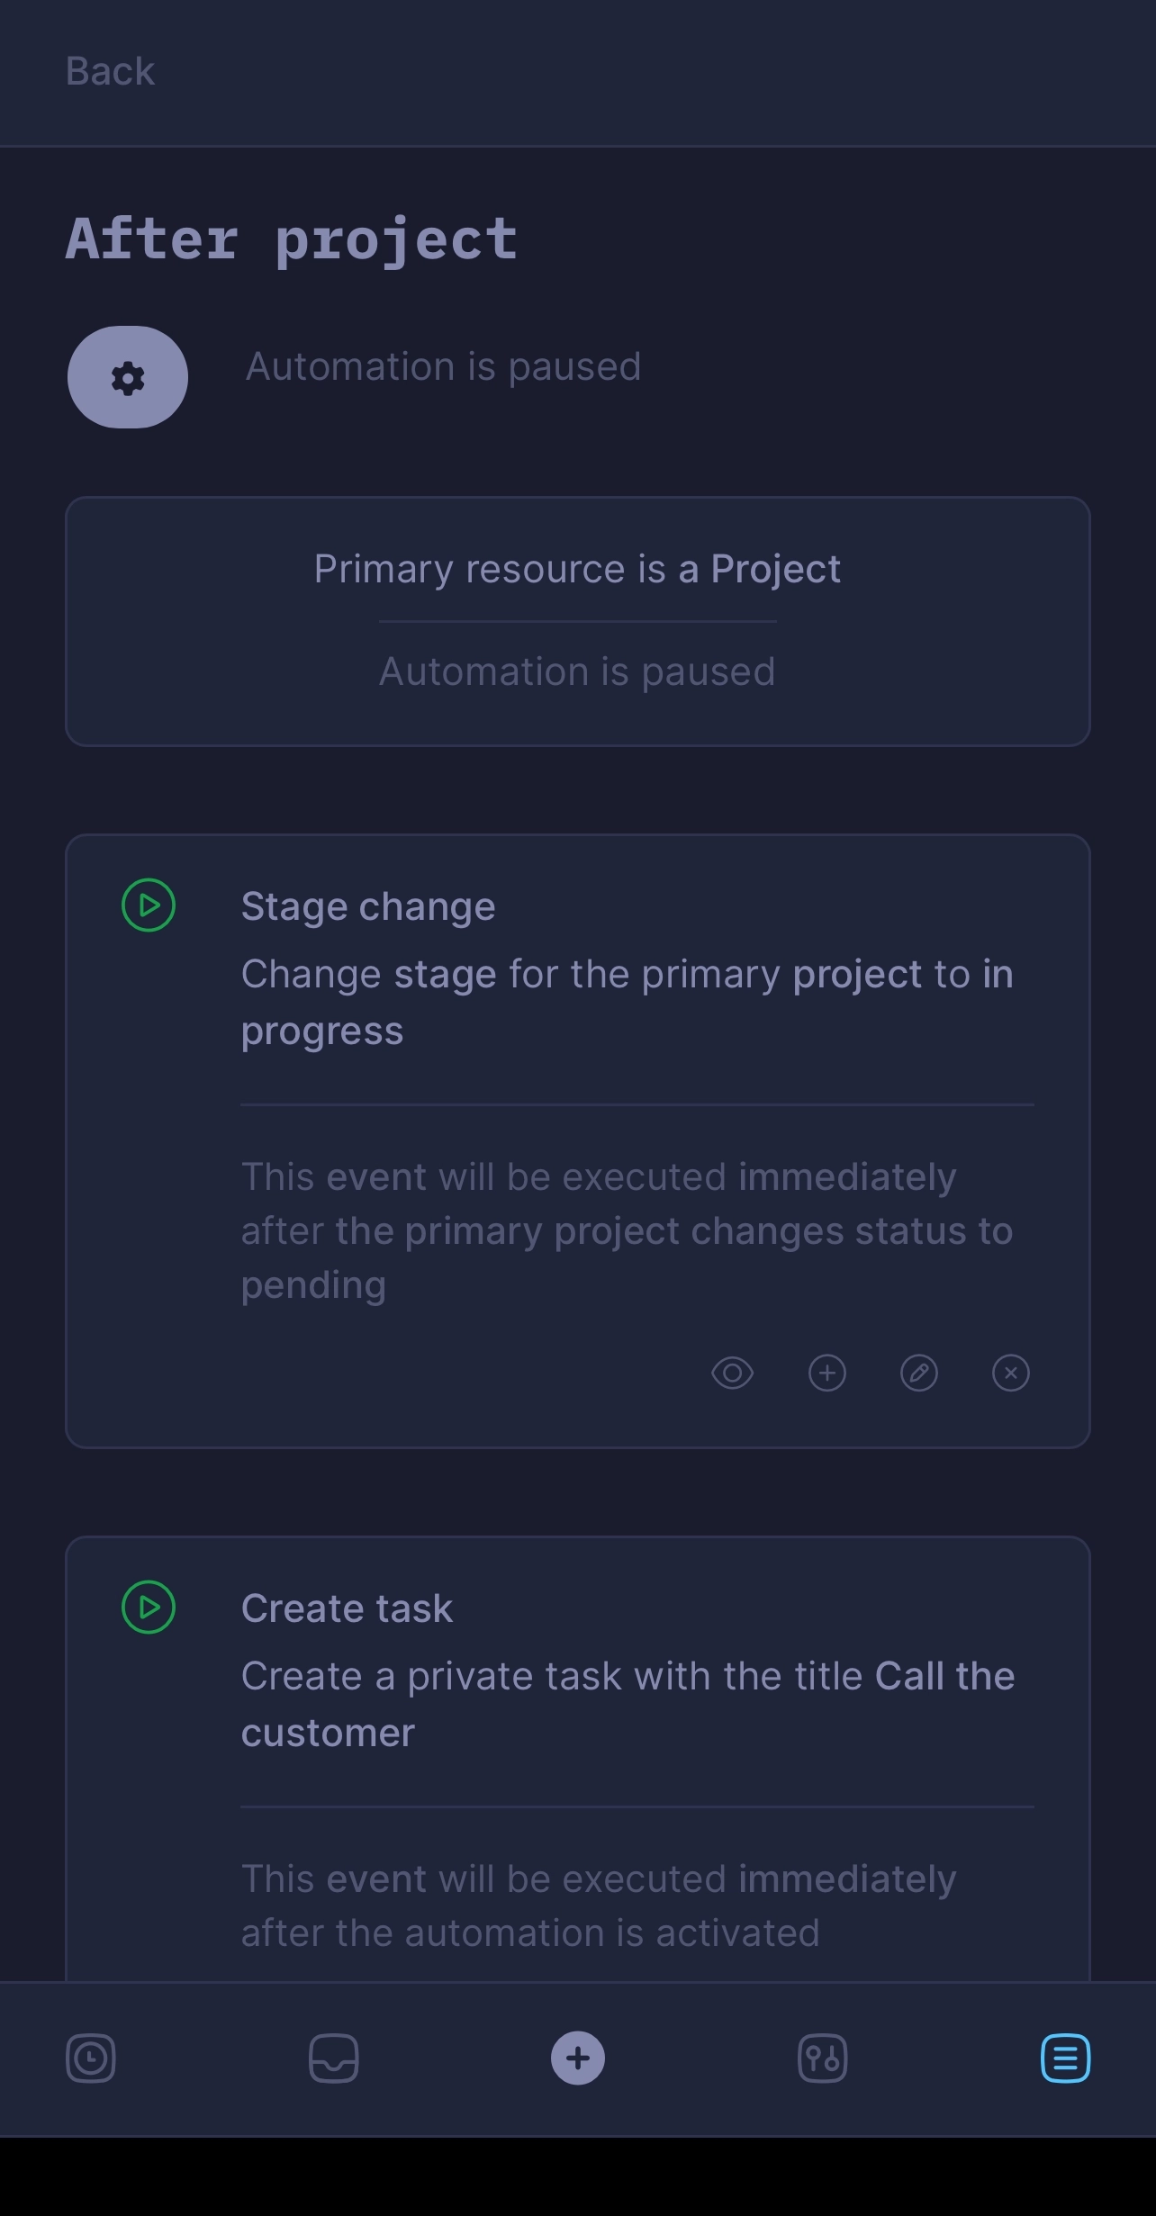Edit Stage change using the pencil icon
Viewport: 1156px width, 2216px height.
tap(919, 1373)
